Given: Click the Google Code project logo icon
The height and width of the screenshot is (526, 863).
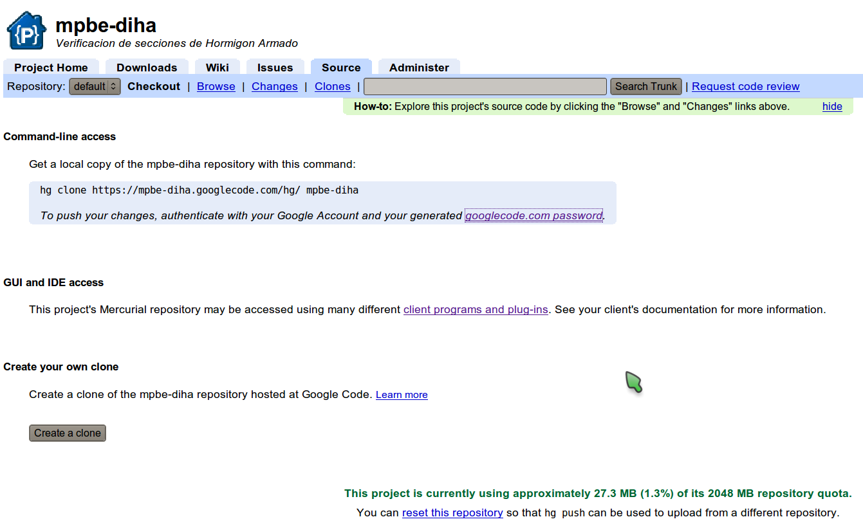Looking at the screenshot, I should [27, 30].
